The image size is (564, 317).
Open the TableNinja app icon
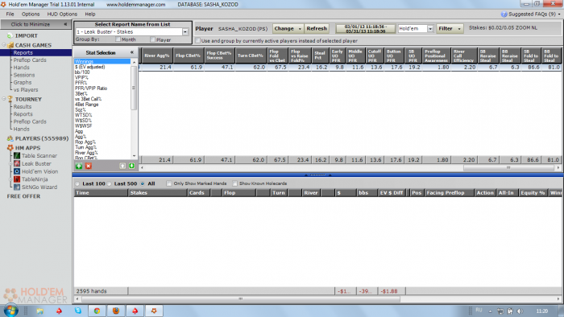click(17, 179)
